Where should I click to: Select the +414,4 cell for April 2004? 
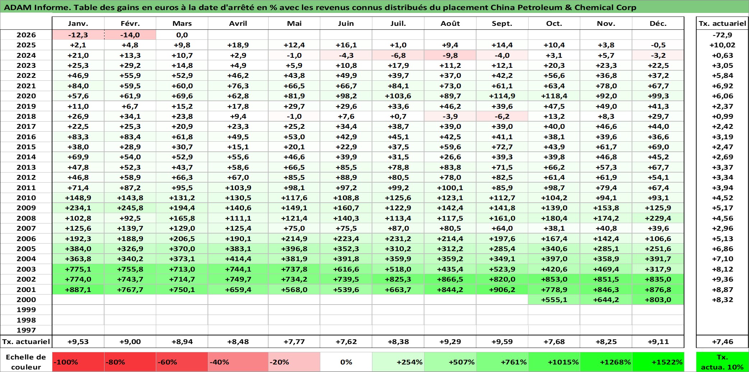click(238, 259)
